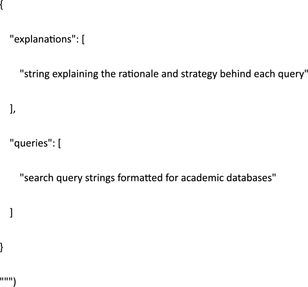Click the open bracket after explanations
Viewport: 308px width, 287px height.
pyautogui.click(x=83, y=40)
